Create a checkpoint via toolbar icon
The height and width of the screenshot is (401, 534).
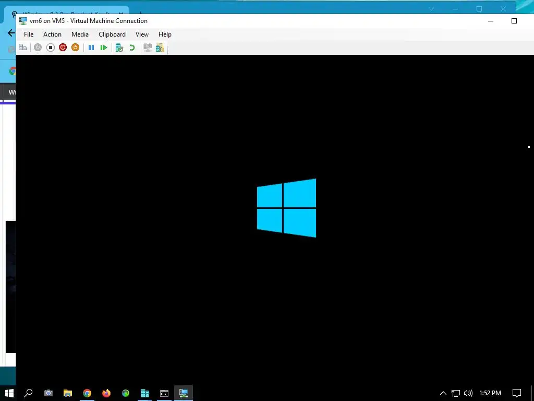(x=119, y=48)
